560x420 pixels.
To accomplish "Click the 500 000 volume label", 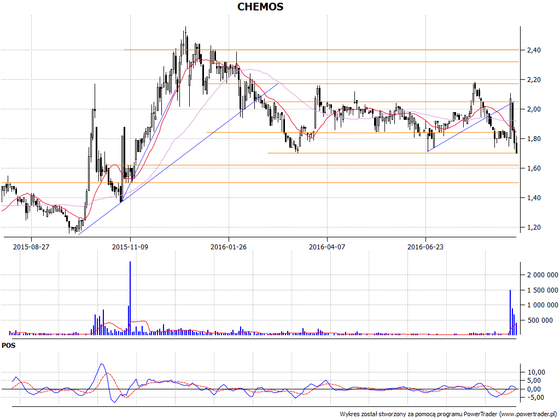I will [x=540, y=320].
